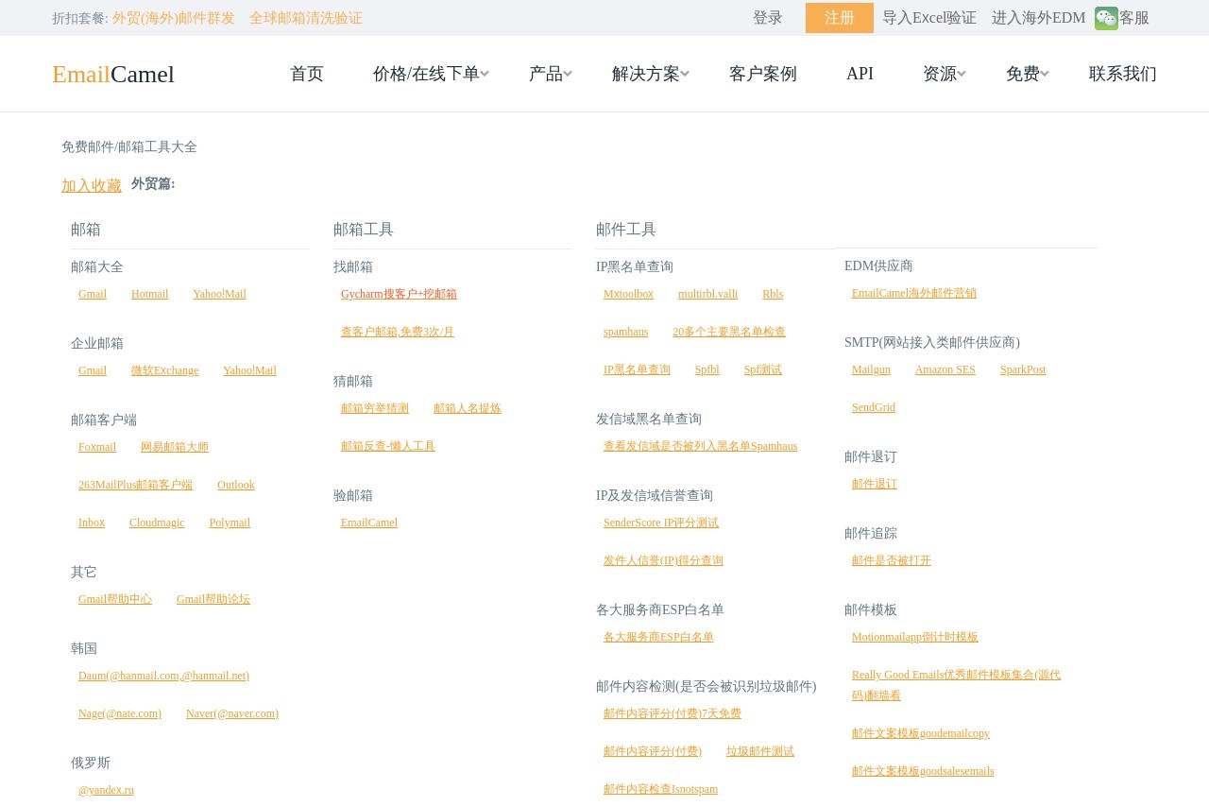Open the 20多个主要黑名单检查 link
The height and width of the screenshot is (806, 1209).
pyautogui.click(x=729, y=332)
